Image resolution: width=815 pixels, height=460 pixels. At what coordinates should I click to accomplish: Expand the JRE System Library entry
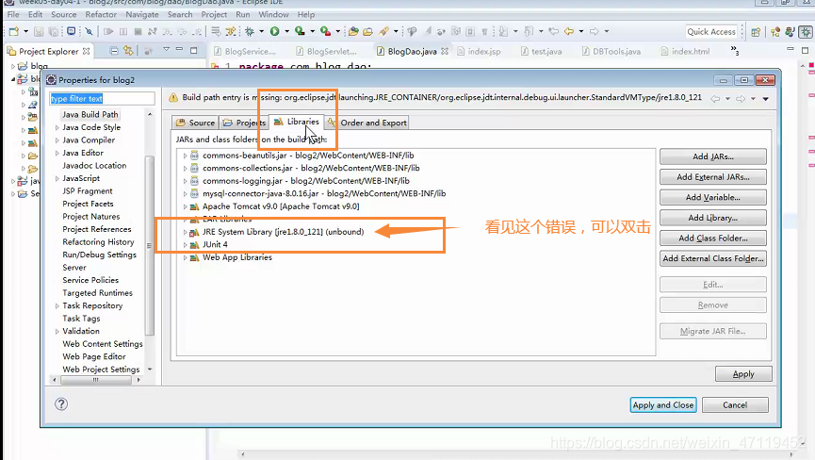[185, 232]
